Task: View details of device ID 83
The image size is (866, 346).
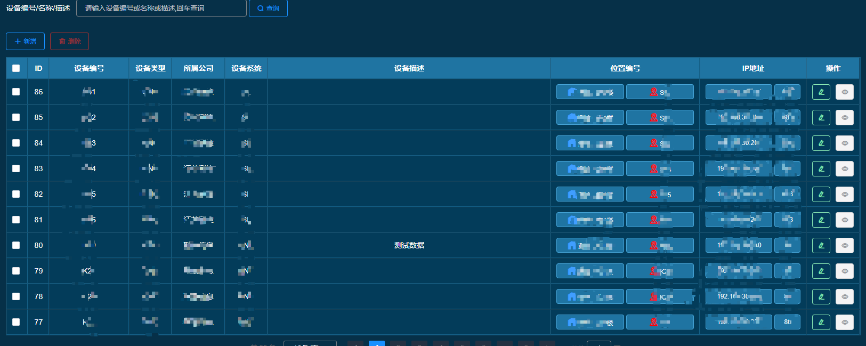Action: pyautogui.click(x=845, y=168)
